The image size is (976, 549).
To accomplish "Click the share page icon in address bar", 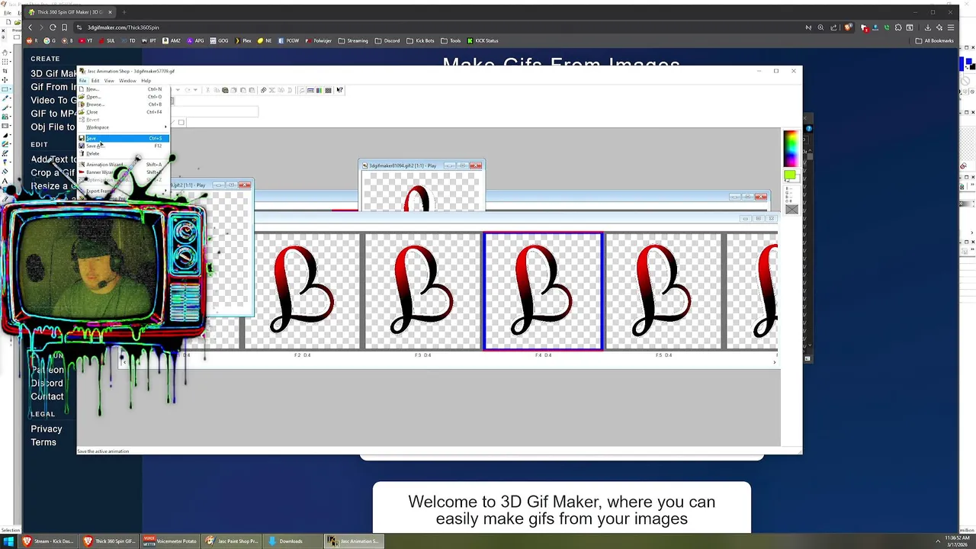I will coord(833,27).
